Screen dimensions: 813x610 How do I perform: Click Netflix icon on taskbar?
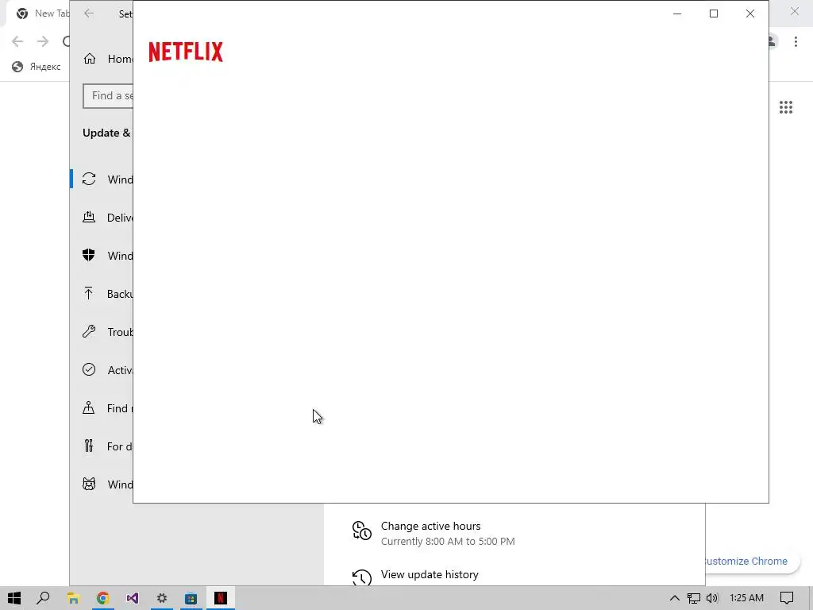pos(221,598)
